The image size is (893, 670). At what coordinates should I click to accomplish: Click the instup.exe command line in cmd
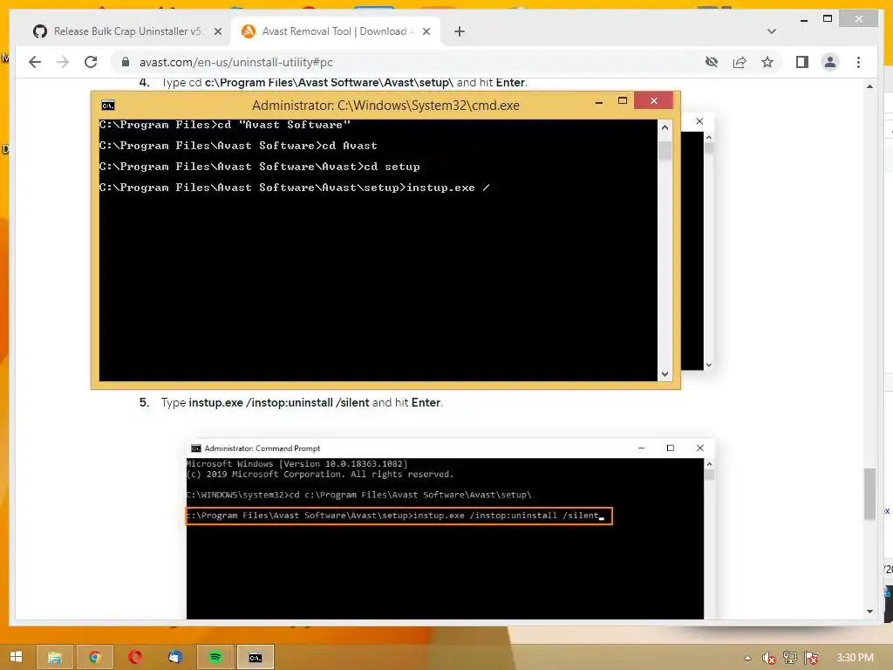[295, 188]
